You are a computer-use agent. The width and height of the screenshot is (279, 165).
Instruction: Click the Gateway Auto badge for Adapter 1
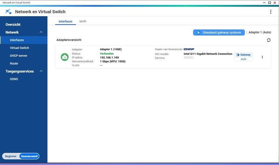coord(243,57)
